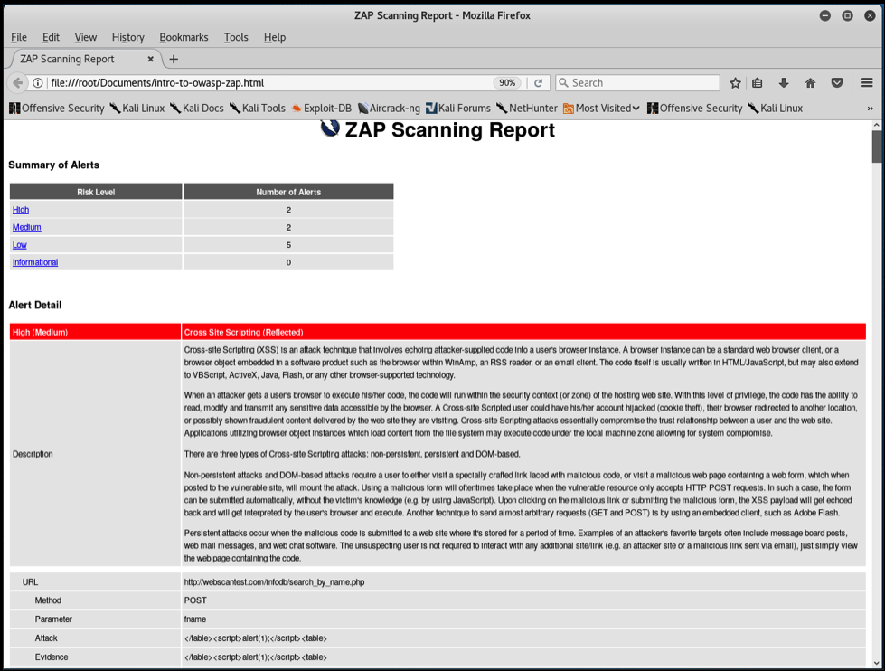This screenshot has width=885, height=671.
Task: Follow the High risk level link
Action: pyautogui.click(x=20, y=210)
